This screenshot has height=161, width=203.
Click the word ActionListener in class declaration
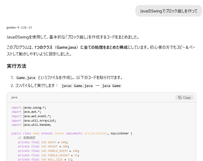96,134
